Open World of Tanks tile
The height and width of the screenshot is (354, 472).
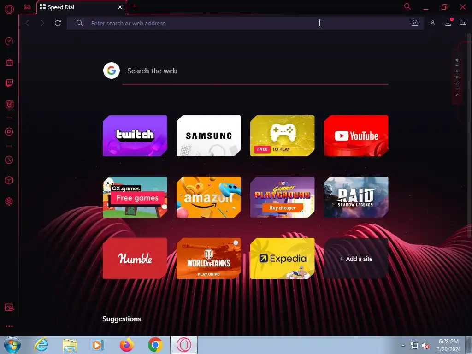click(x=209, y=259)
